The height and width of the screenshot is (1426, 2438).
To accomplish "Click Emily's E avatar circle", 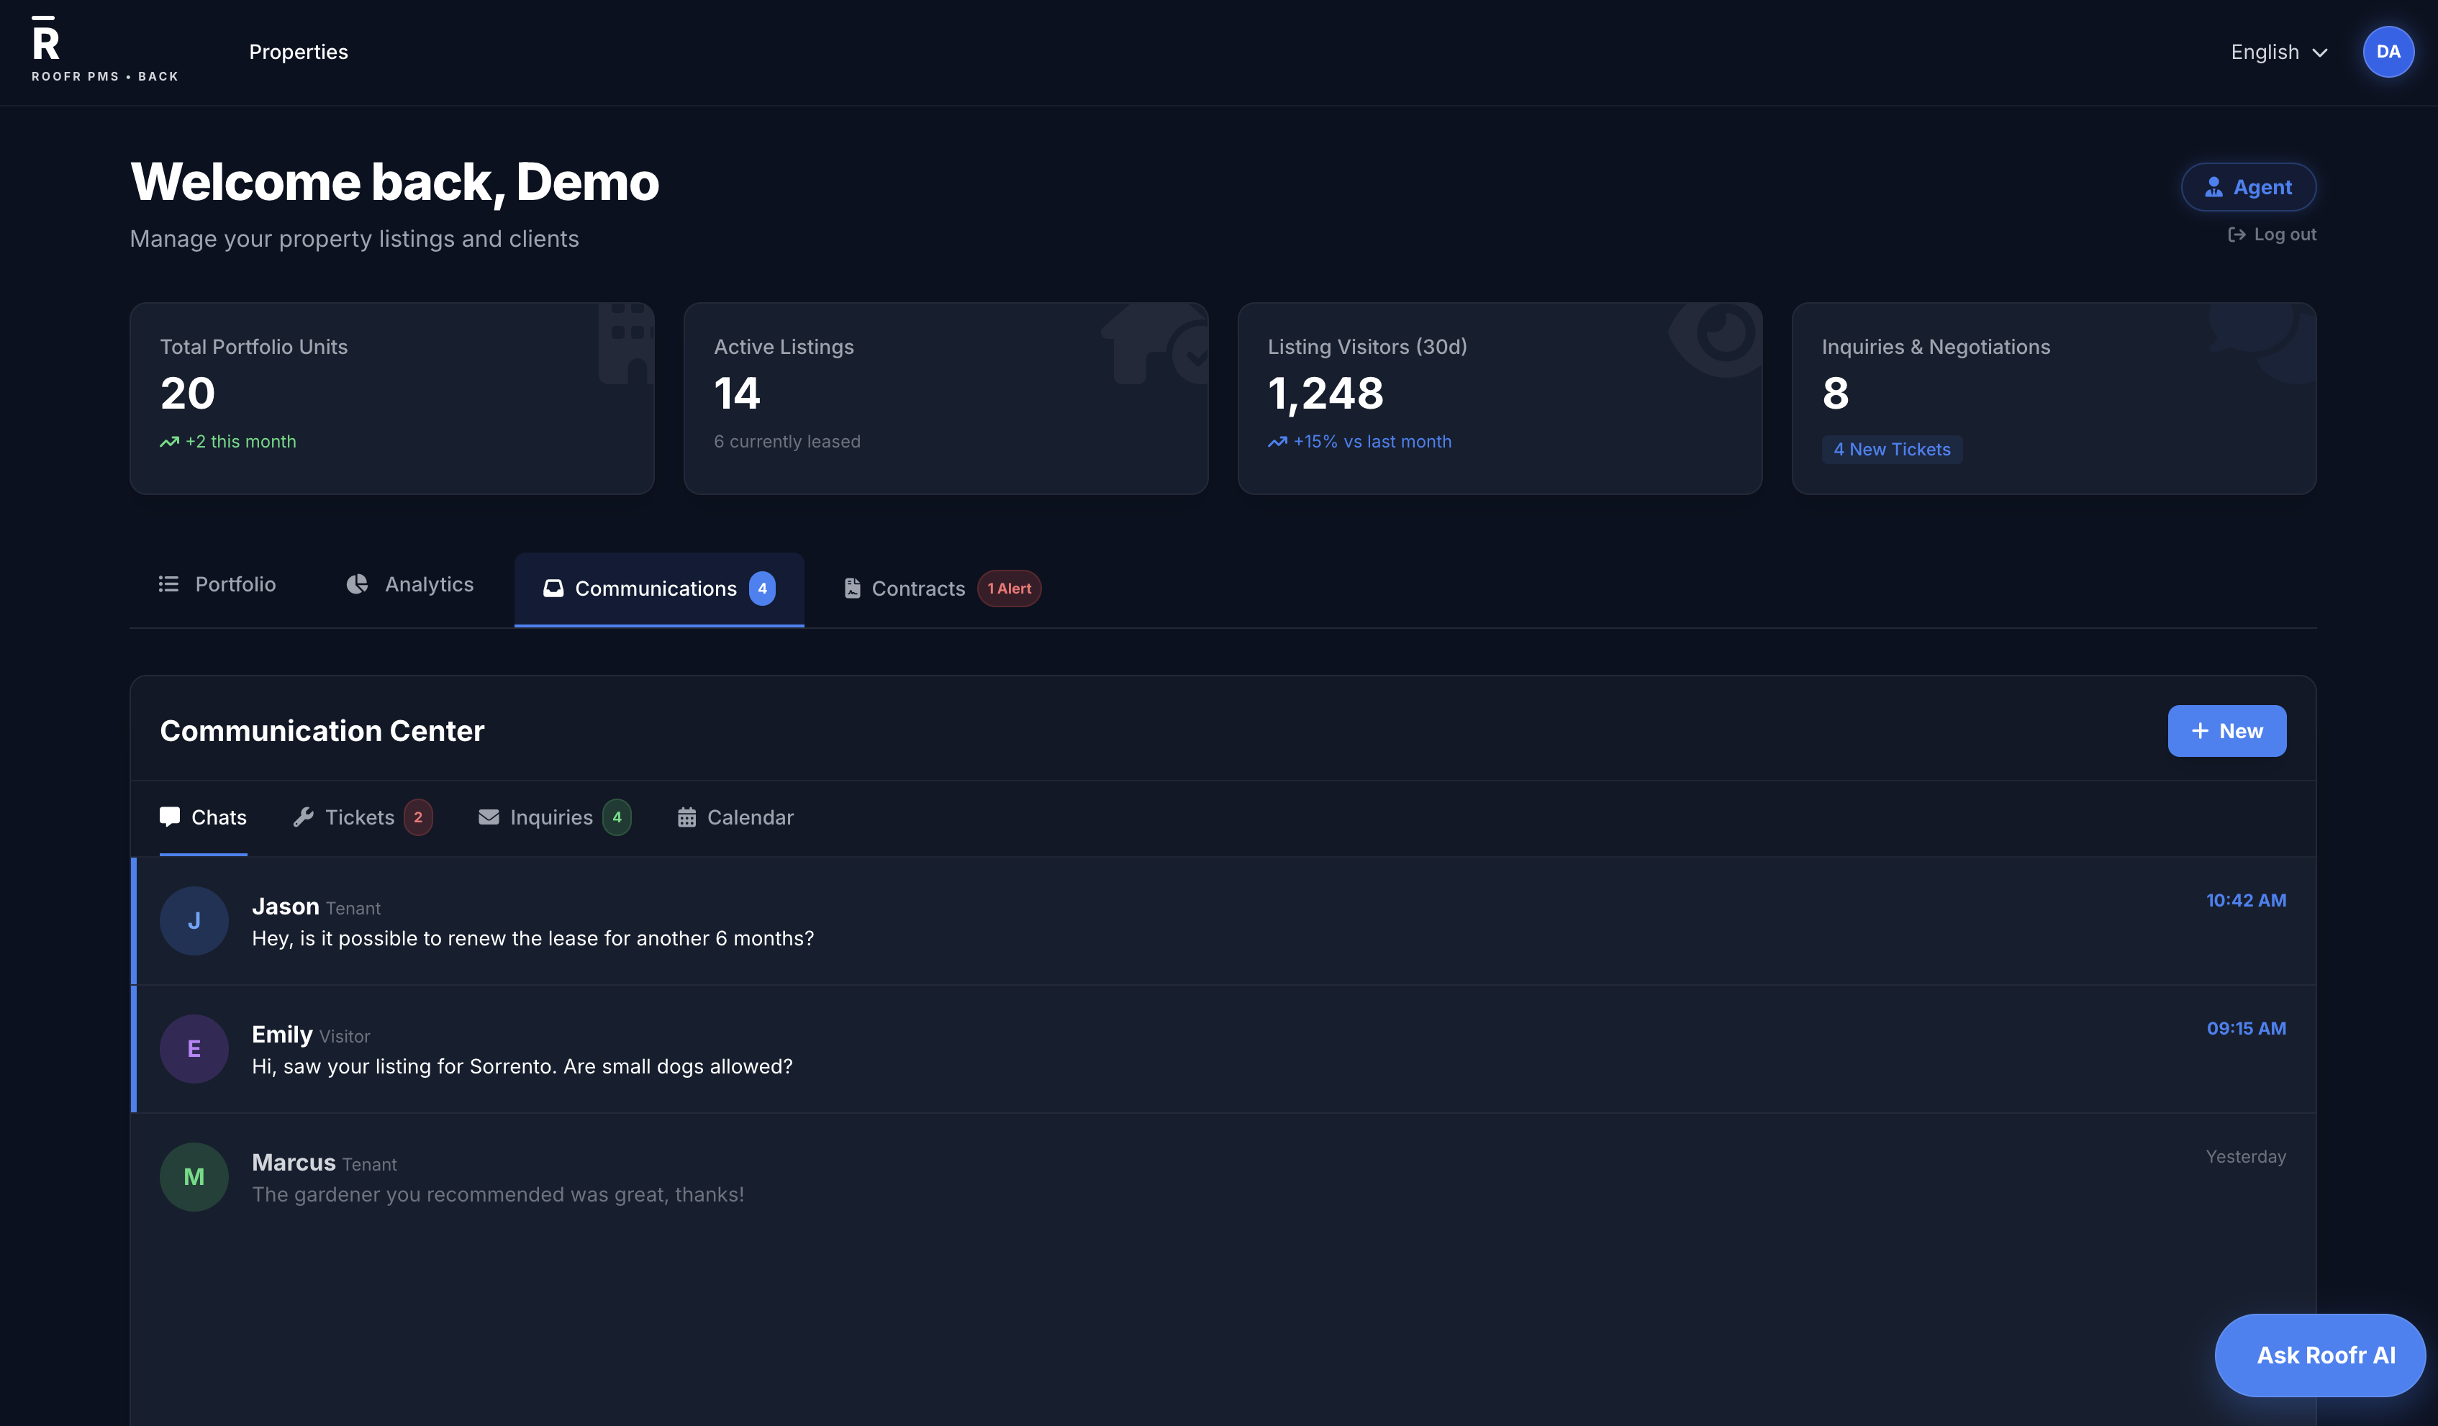I will (194, 1049).
